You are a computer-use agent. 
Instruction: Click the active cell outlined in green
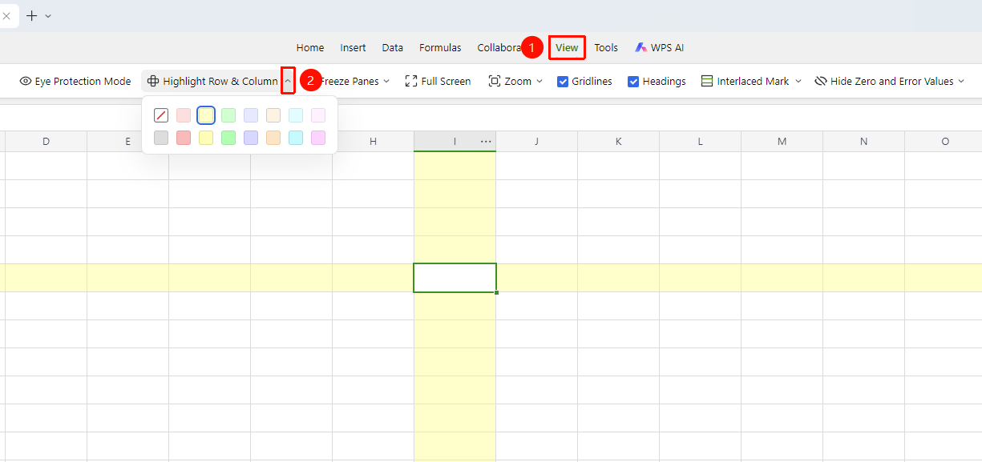[x=455, y=278]
